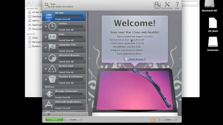Open Applications in Finder sidebar

(35, 25)
